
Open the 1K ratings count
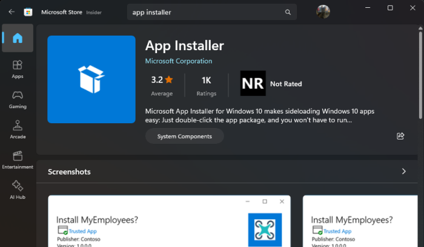point(207,84)
